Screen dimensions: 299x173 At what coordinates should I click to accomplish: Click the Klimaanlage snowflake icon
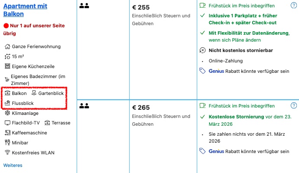point(7,113)
